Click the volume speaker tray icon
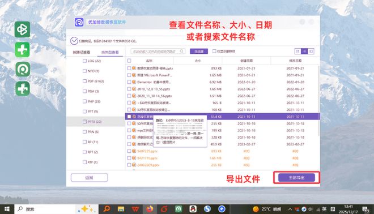The width and height of the screenshot is (374, 214). tap(311, 209)
